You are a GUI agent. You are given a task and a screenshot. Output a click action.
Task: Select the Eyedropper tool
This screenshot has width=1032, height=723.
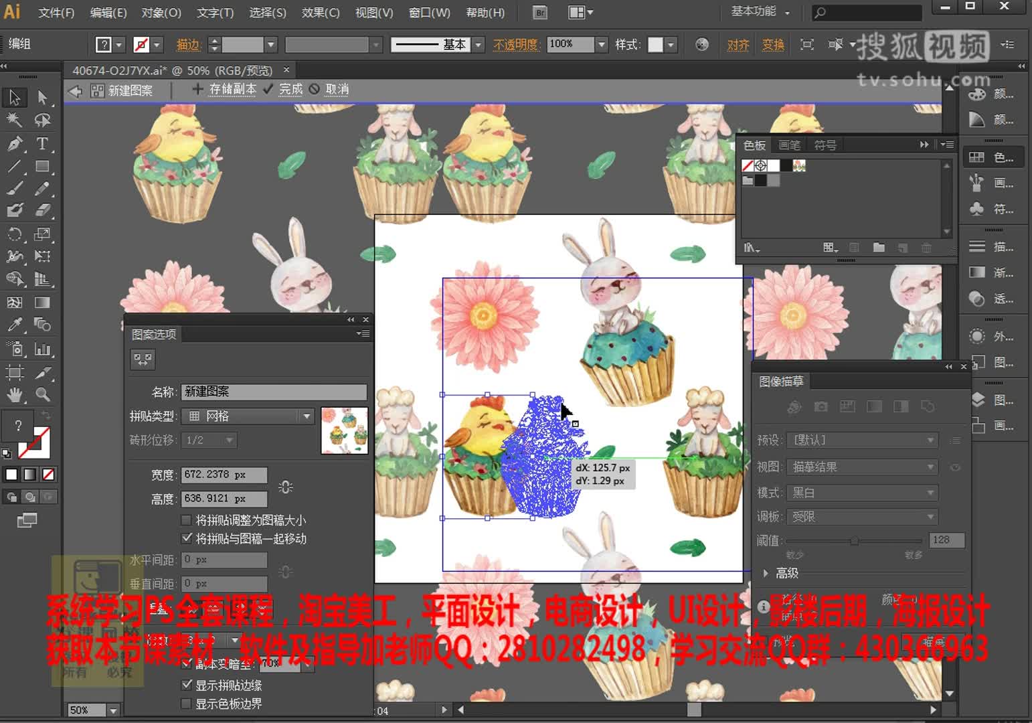pyautogui.click(x=14, y=325)
